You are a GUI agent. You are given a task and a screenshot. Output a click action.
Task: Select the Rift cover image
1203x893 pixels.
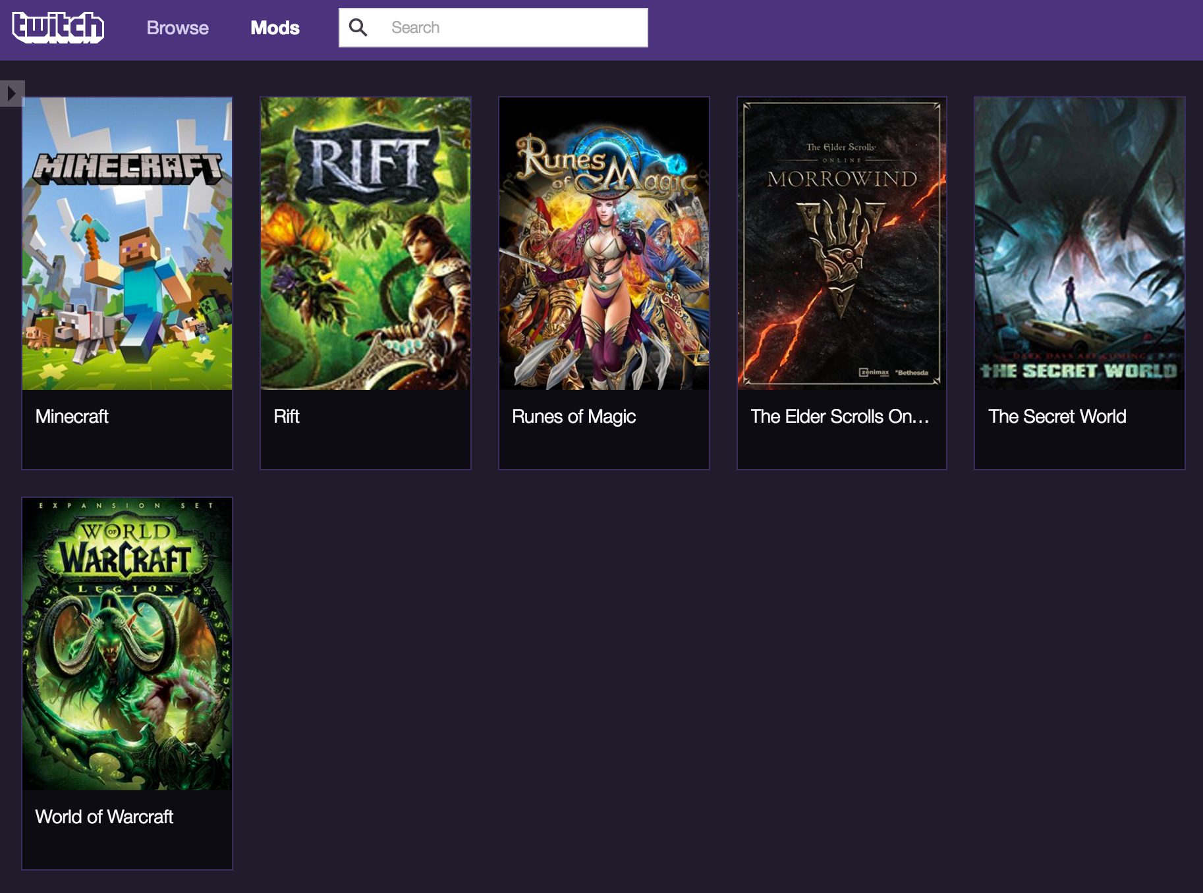(366, 244)
